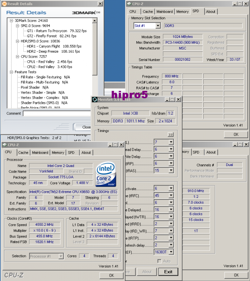Minimize the MemSet window
250x281 pixels.
coord(167,99)
